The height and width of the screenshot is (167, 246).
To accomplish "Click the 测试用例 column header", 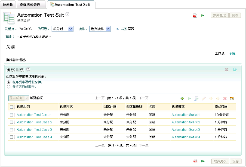I will point(23,107).
